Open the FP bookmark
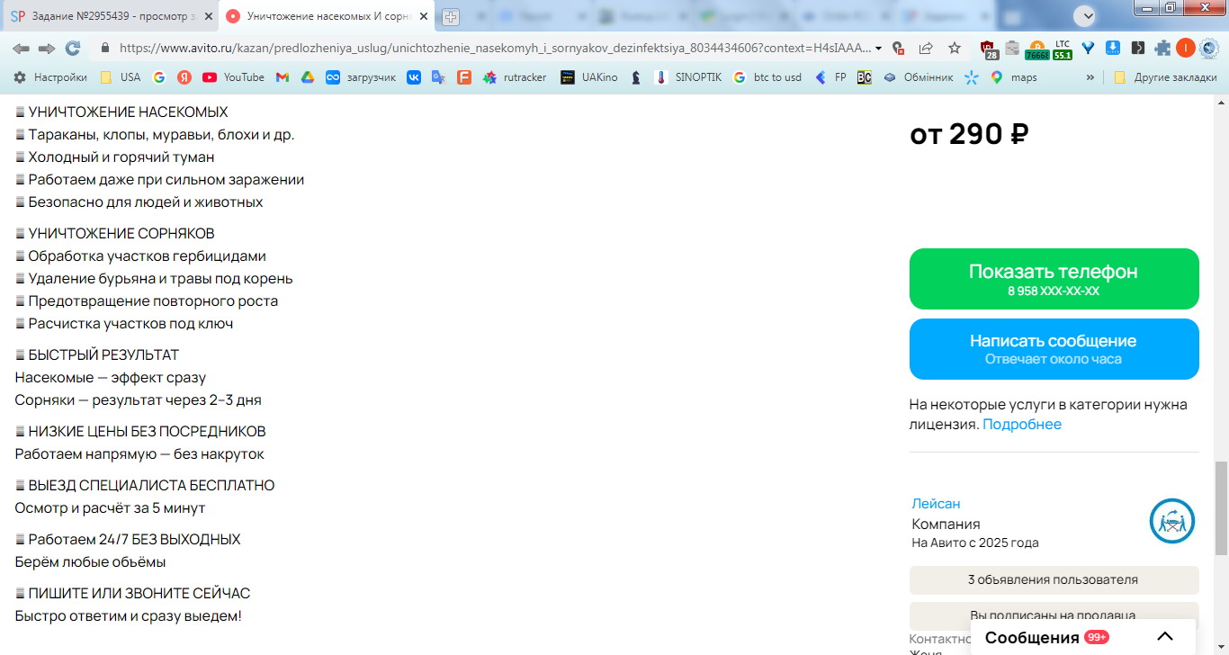The height and width of the screenshot is (655, 1229). pos(830,77)
